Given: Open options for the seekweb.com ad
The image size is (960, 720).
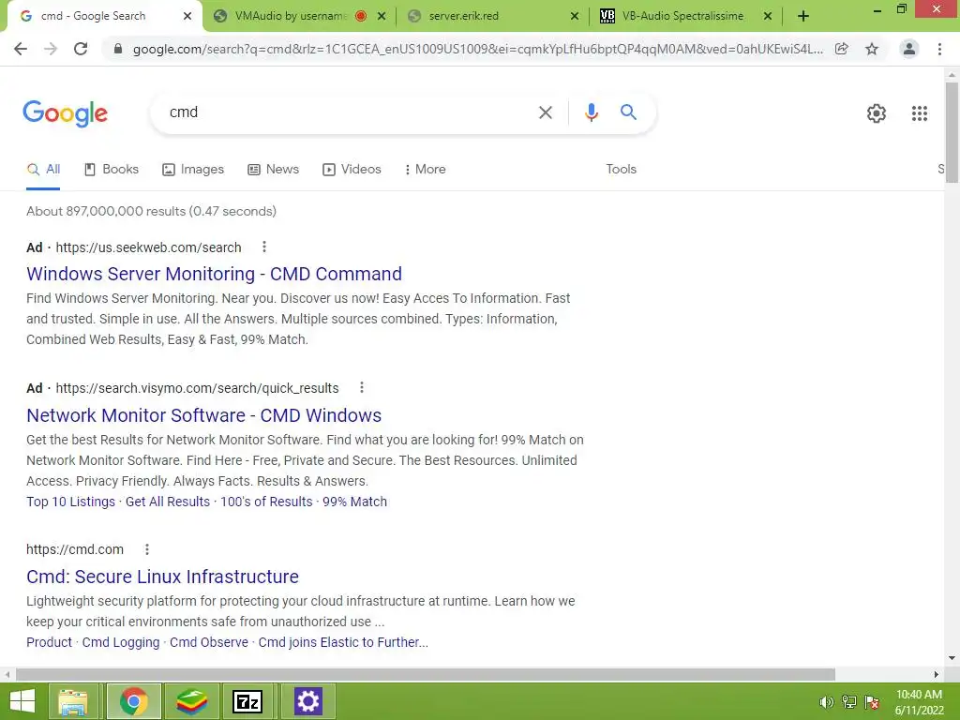Looking at the screenshot, I should point(263,247).
